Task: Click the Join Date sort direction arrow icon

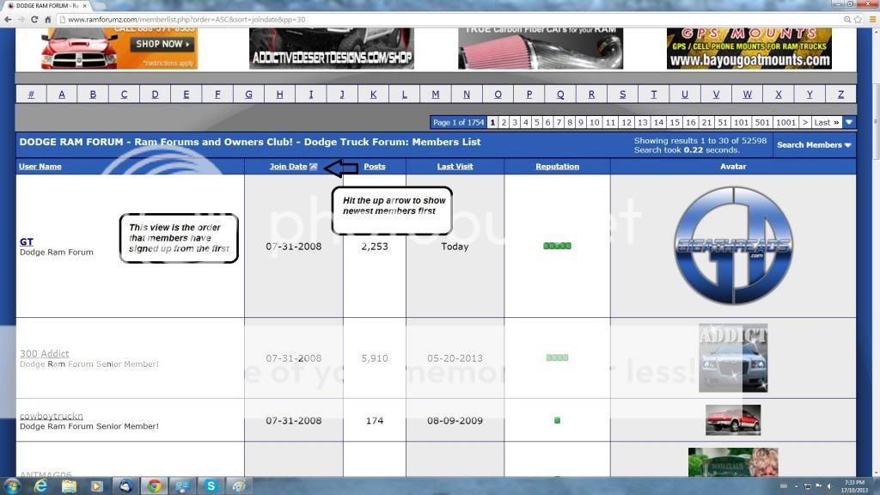Action: click(x=313, y=167)
